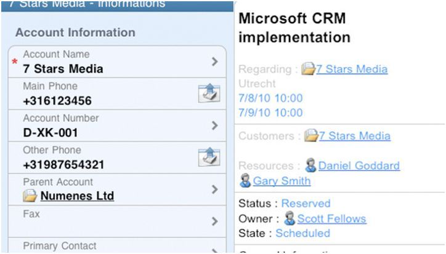This screenshot has width=446, height=254.
Task: Click the person icon next to Scott Fellows
Action: coord(290,218)
